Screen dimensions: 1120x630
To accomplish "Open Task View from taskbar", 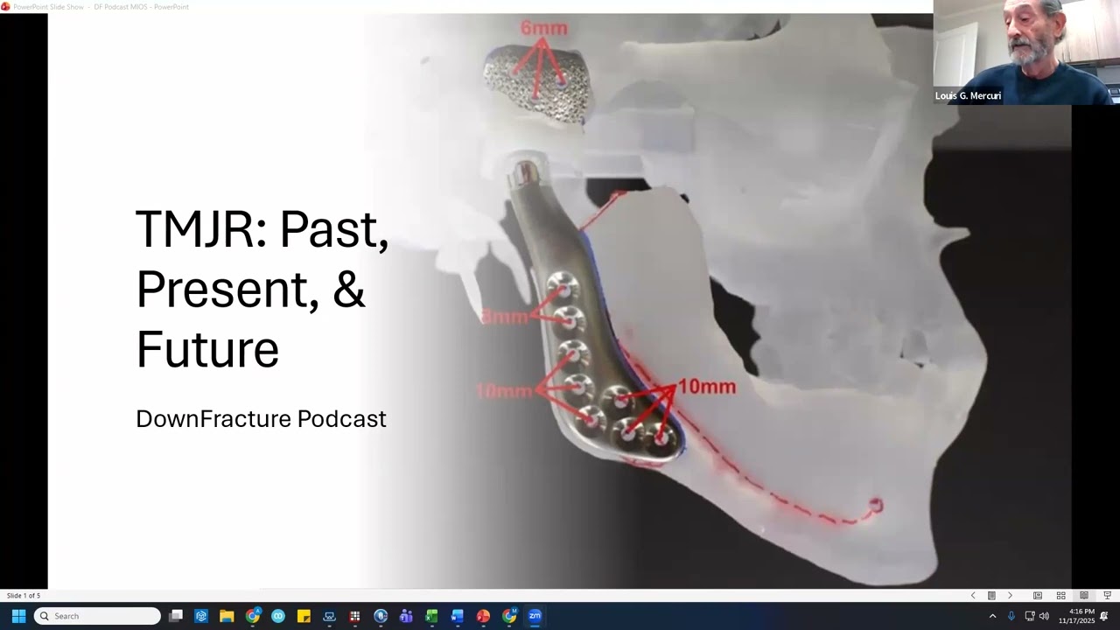I will point(176,616).
